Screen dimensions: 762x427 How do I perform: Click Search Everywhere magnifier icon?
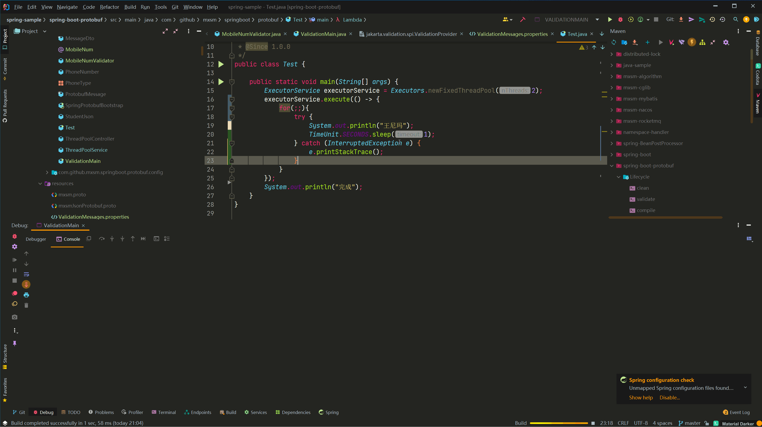[x=735, y=19]
